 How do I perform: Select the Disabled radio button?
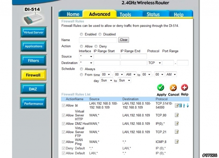(100, 34)
